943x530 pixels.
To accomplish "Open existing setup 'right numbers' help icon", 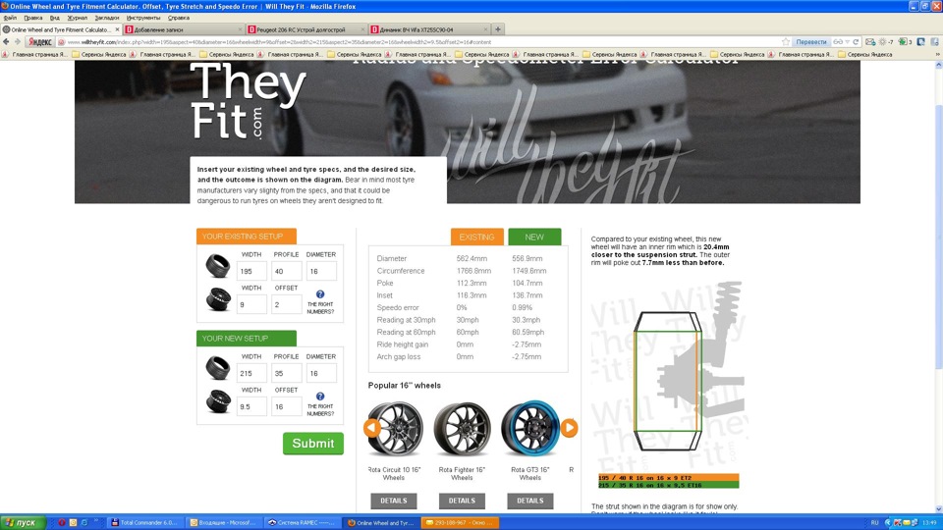I will (x=320, y=294).
